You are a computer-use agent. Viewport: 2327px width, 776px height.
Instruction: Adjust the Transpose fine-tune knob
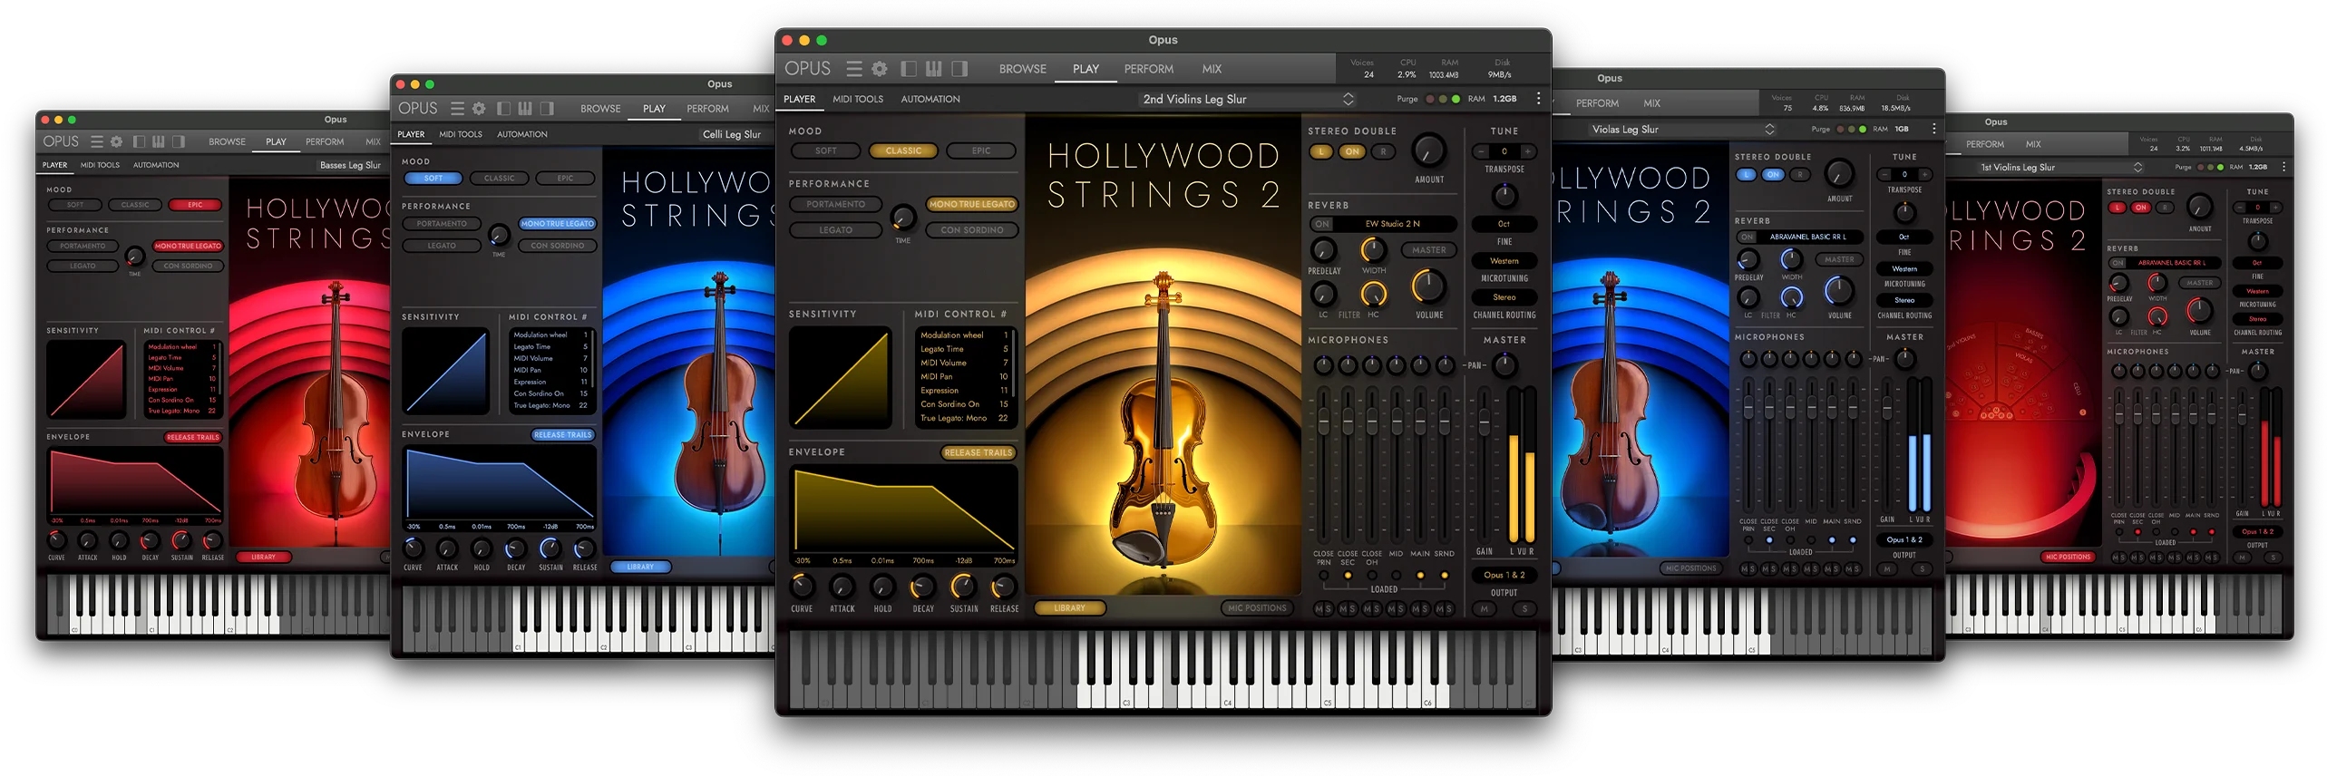[x=1504, y=195]
